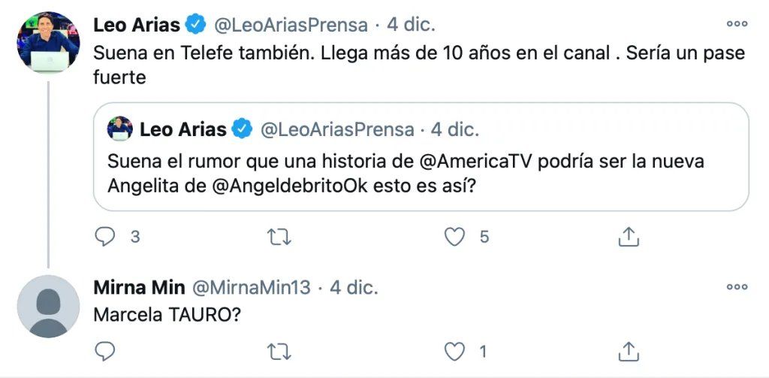Click the 4 dic. timestamp on Mirna's reply

(x=354, y=287)
